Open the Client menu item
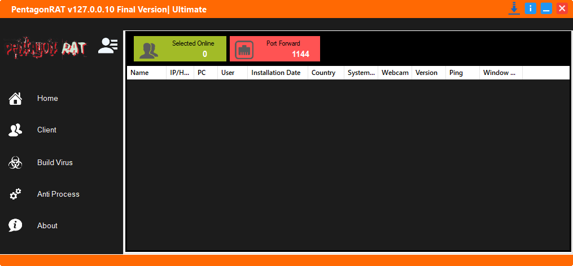The image size is (573, 266). pyautogui.click(x=47, y=130)
